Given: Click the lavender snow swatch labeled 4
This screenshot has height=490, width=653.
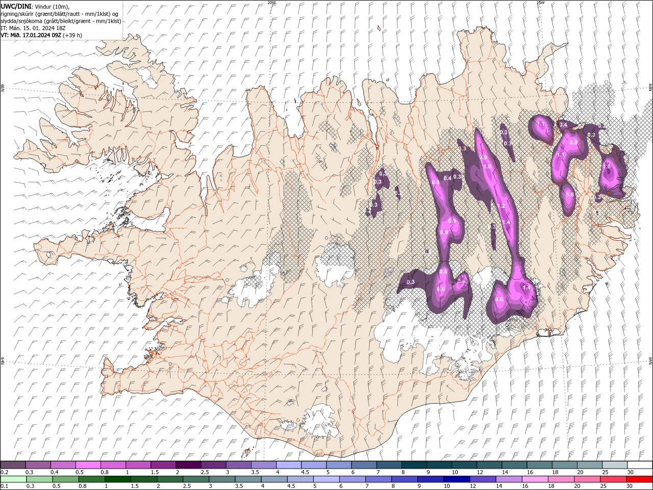Looking at the screenshot, I should (x=288, y=465).
